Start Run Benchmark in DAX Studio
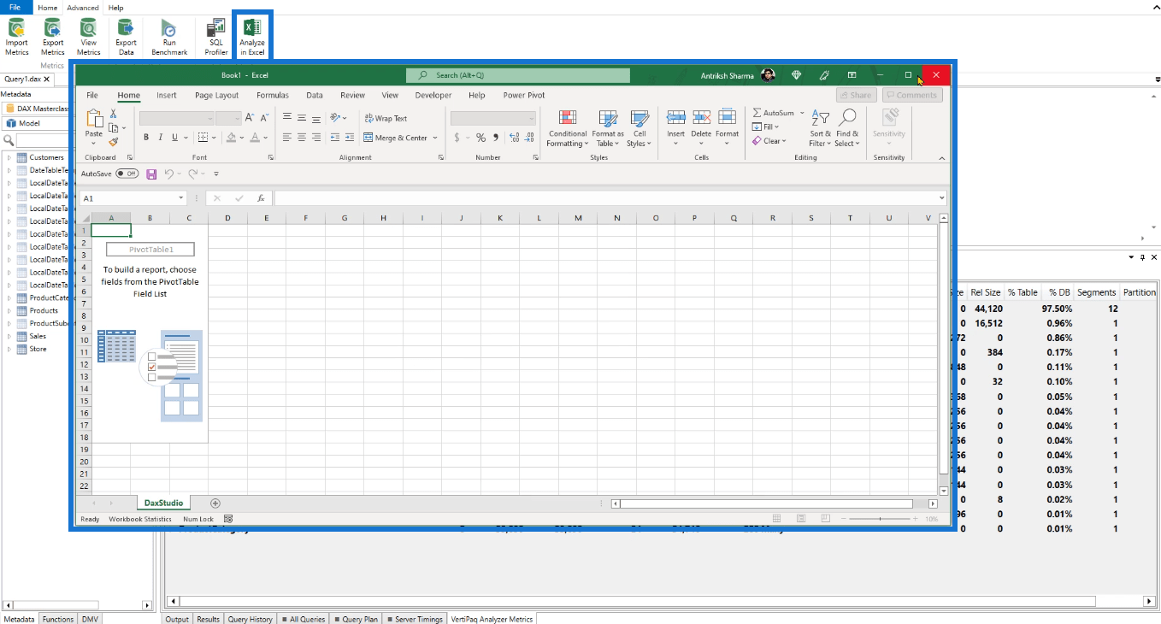The width and height of the screenshot is (1161, 624). click(x=169, y=38)
